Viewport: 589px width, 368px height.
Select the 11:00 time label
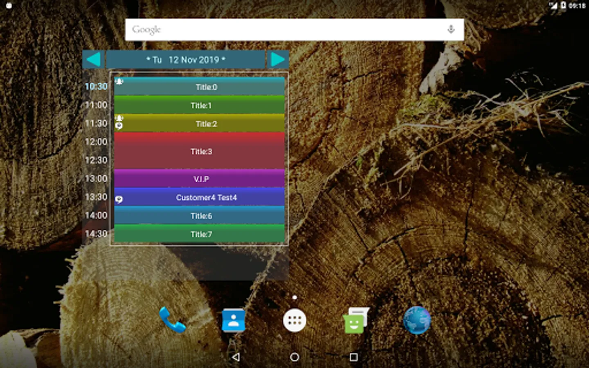tap(96, 105)
